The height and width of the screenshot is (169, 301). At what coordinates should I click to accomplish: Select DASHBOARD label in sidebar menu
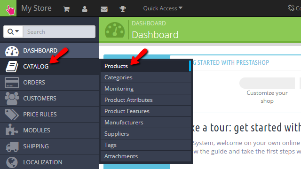(x=40, y=51)
